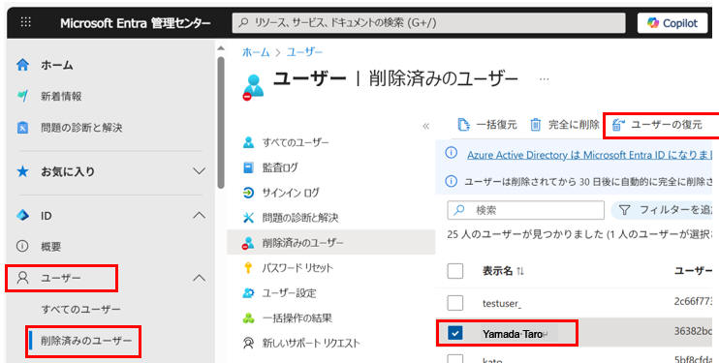719x363 pixels.
Task: Open the app launcher grid icon
Action: 25,22
